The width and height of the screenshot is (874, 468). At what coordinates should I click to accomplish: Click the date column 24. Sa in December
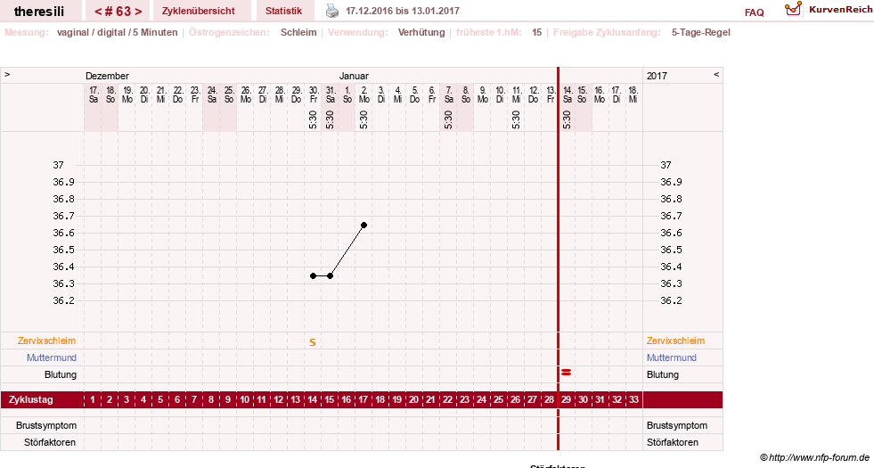click(x=212, y=94)
